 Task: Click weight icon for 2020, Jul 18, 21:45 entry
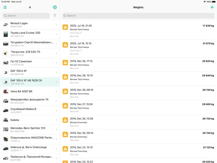tap(65, 27)
